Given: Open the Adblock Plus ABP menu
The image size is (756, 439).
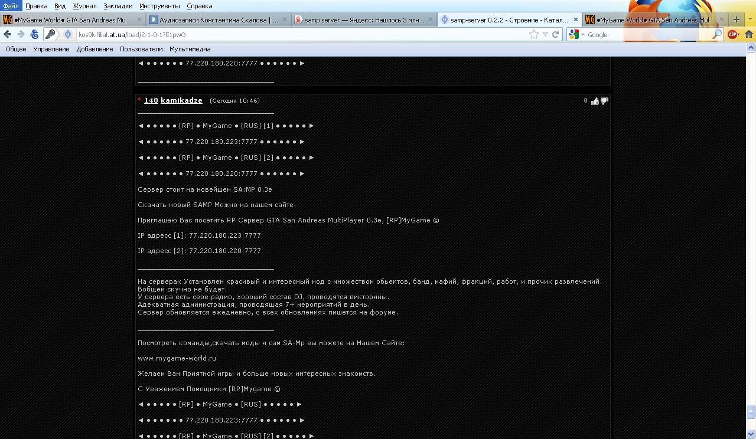Looking at the screenshot, I should pos(734,34).
